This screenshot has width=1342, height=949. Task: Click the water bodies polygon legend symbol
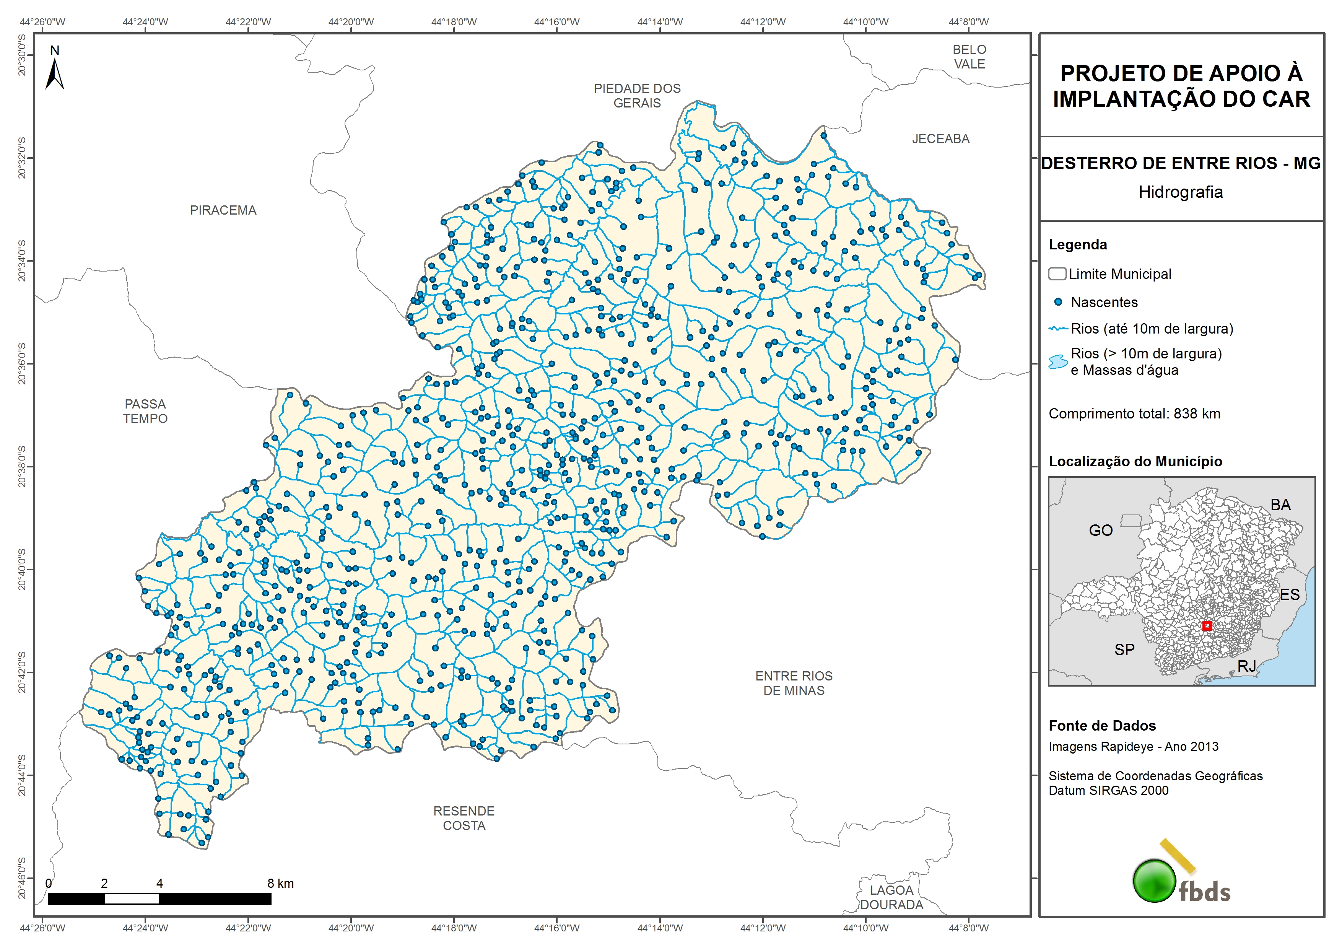(x=1058, y=362)
